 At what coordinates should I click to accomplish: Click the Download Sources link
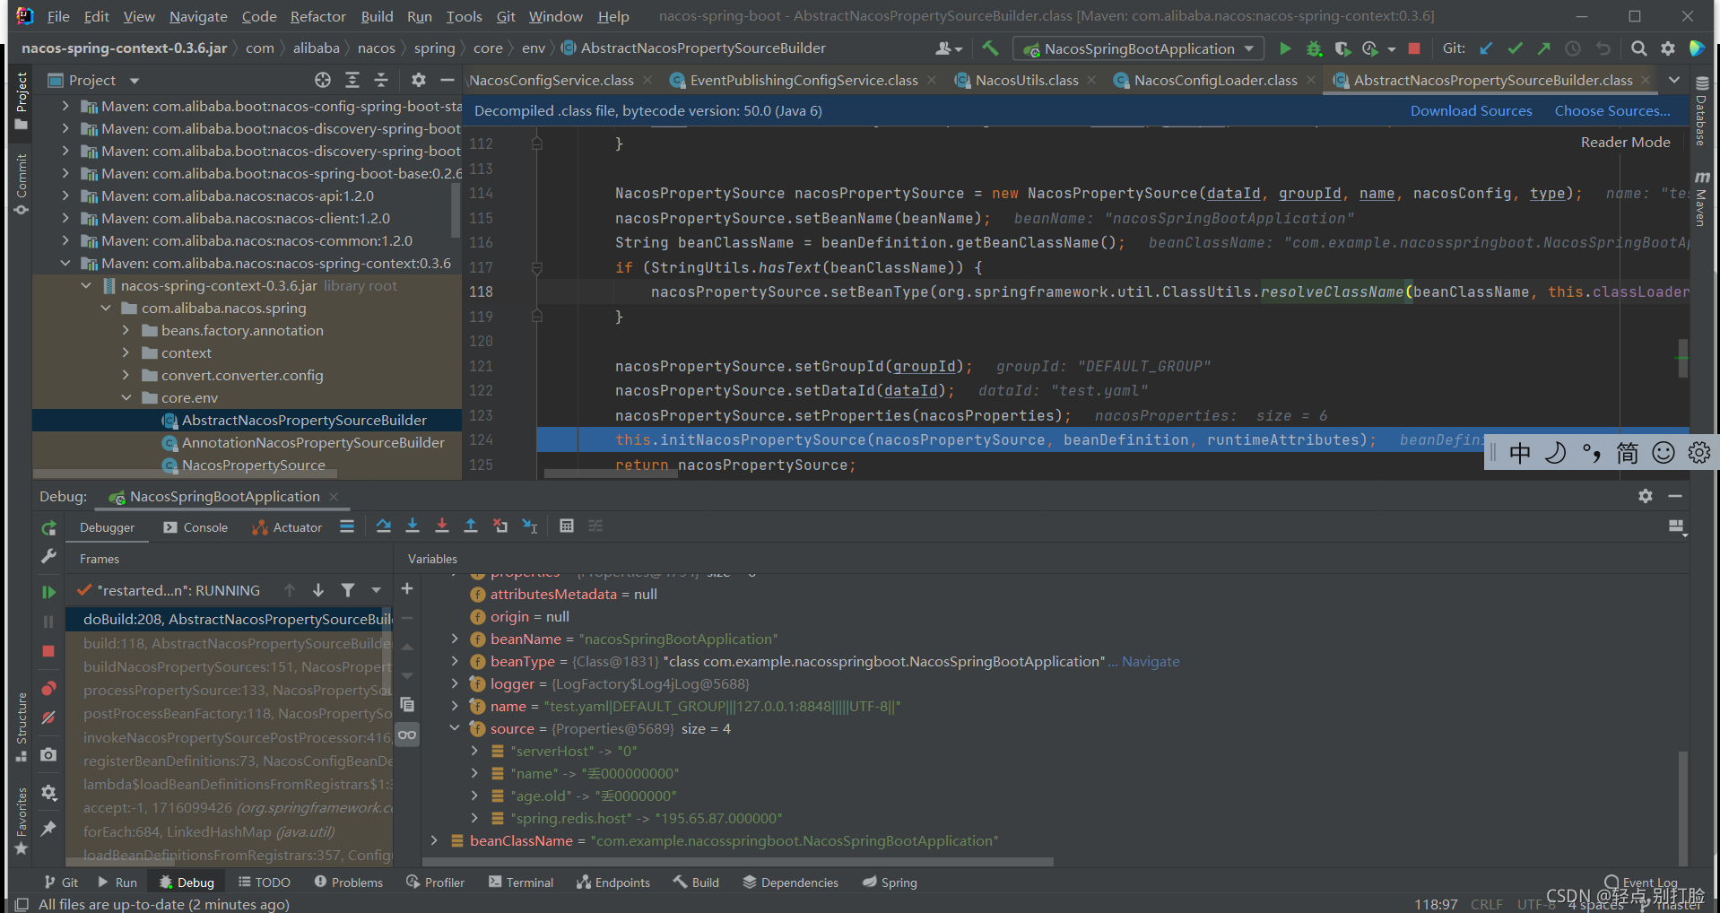1471,110
